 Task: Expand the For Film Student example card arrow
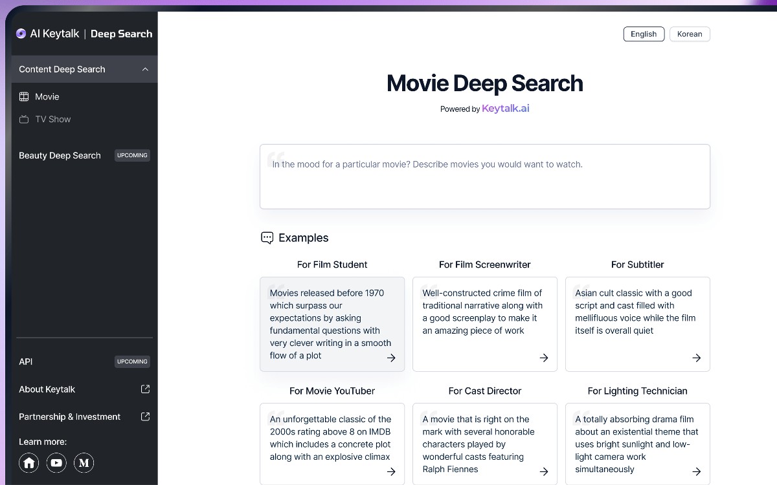tap(391, 358)
